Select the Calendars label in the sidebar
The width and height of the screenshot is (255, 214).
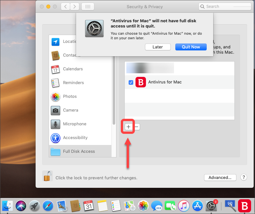(x=73, y=69)
